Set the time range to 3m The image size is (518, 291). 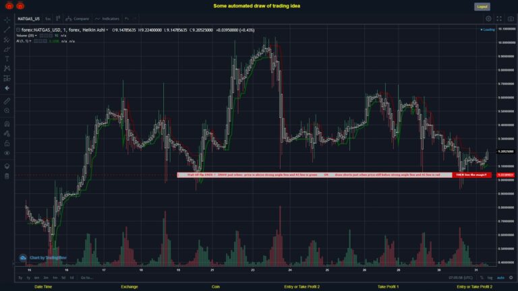pyautogui.click(x=46, y=278)
